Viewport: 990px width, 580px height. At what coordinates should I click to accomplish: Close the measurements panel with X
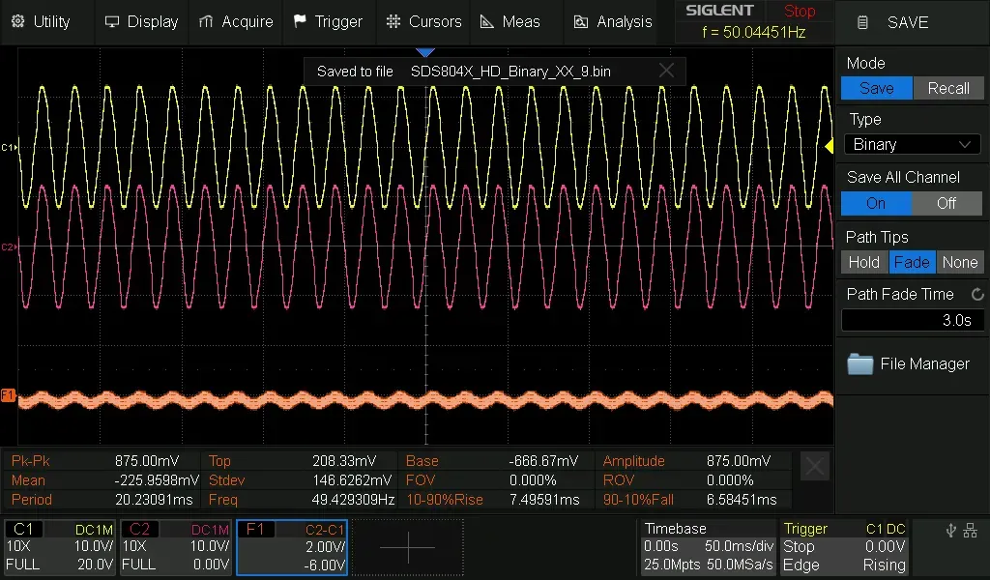(815, 468)
